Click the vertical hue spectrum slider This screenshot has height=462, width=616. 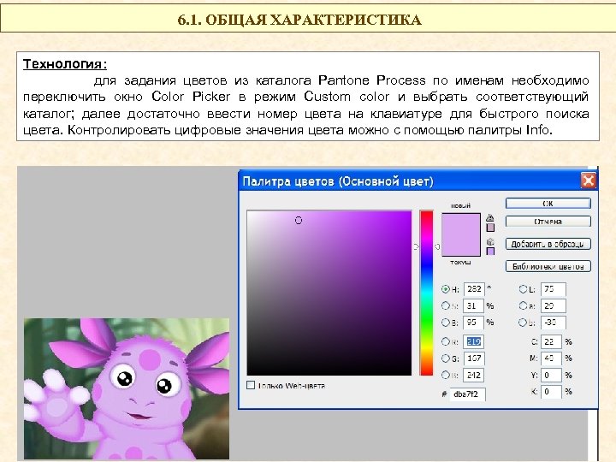(x=426, y=293)
